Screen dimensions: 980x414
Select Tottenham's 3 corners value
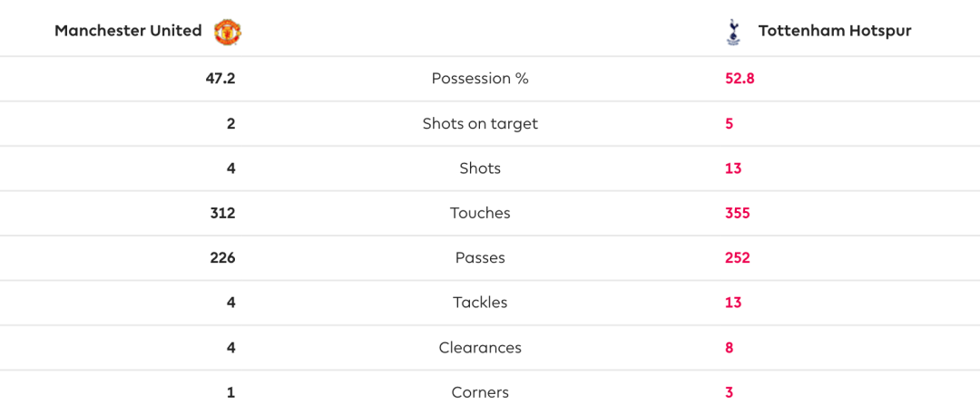(x=730, y=393)
